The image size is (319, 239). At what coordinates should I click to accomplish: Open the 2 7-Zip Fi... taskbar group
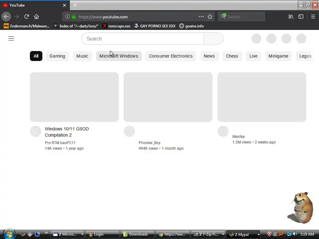pyautogui.click(x=208, y=234)
